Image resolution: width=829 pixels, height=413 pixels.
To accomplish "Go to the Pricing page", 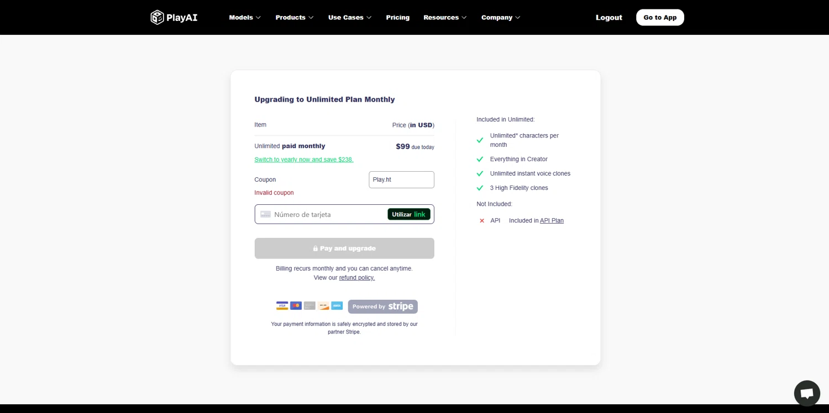I will click(398, 18).
